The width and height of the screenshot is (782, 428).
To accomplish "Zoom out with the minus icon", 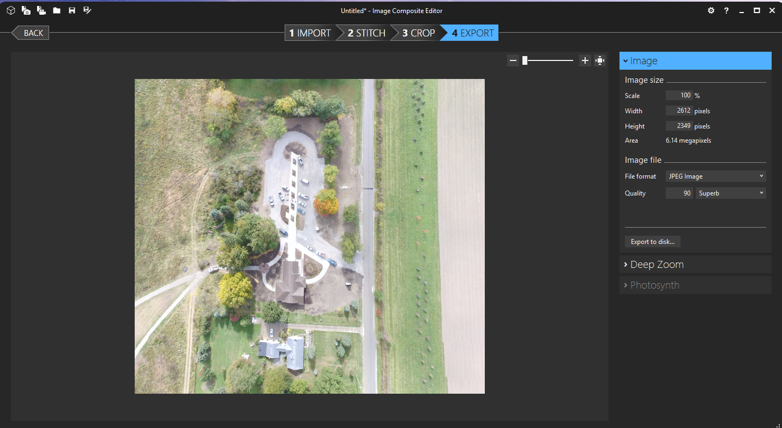I will [513, 60].
